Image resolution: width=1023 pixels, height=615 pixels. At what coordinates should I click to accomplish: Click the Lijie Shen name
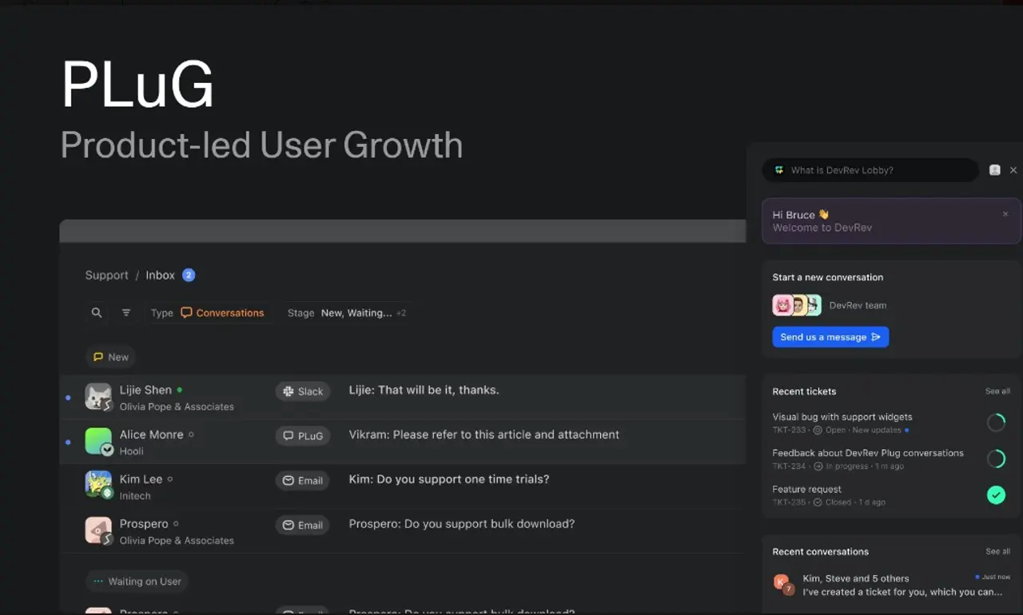coord(145,390)
